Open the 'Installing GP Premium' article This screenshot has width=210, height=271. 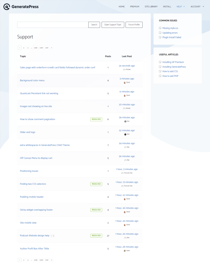(x=173, y=62)
